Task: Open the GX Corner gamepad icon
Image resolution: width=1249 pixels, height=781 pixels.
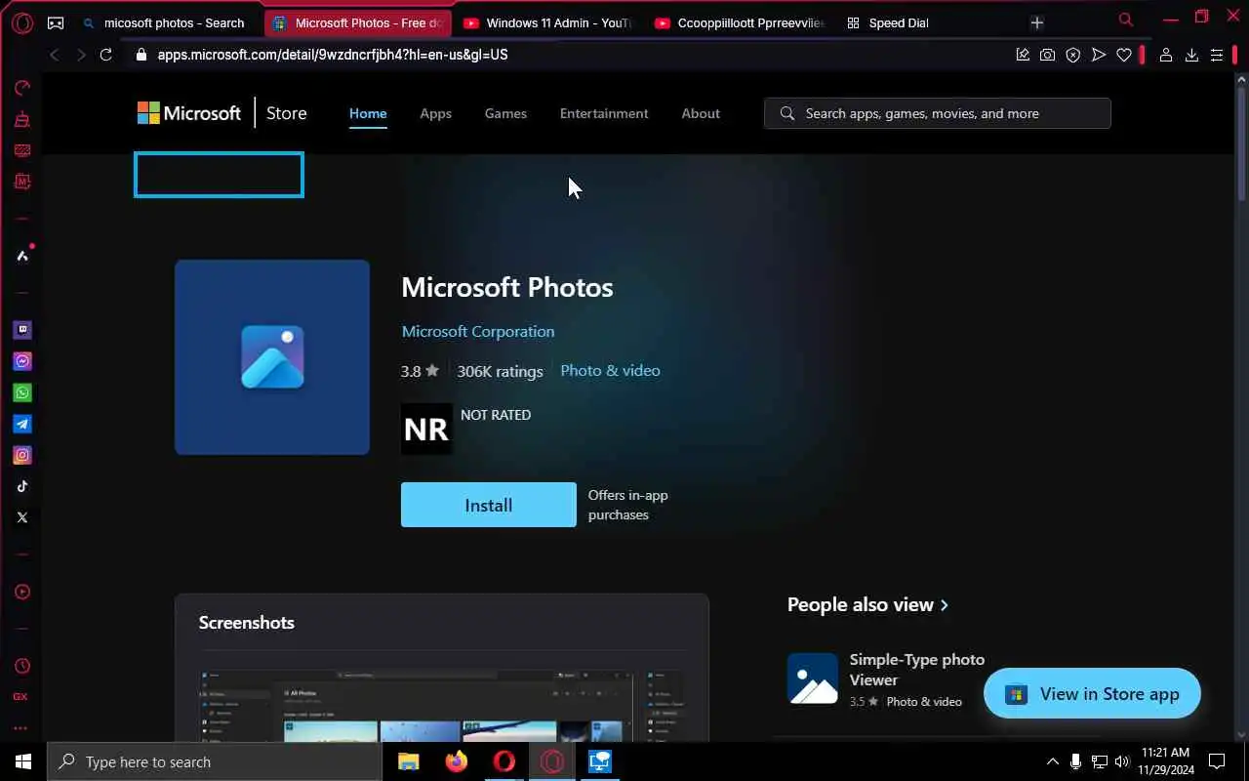Action: tap(56, 22)
